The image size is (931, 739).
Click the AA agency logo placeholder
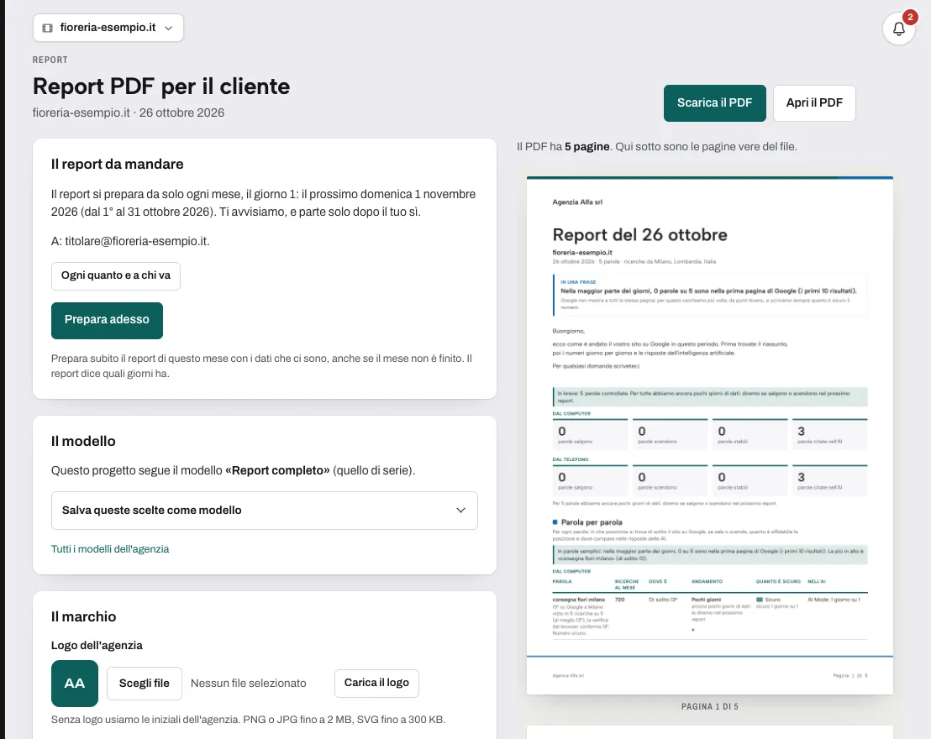(75, 684)
